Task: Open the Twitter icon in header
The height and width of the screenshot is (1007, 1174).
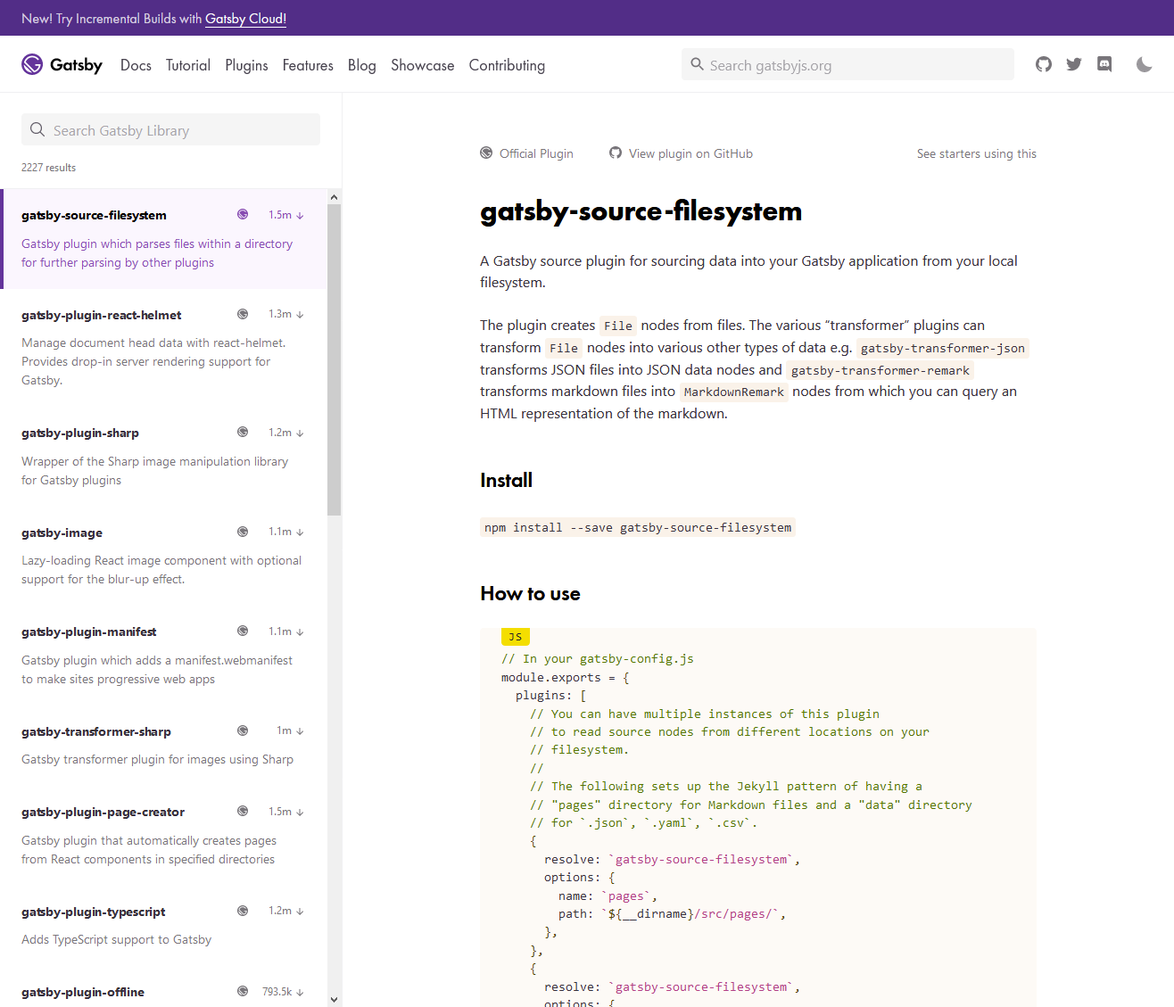Action: pos(1074,64)
